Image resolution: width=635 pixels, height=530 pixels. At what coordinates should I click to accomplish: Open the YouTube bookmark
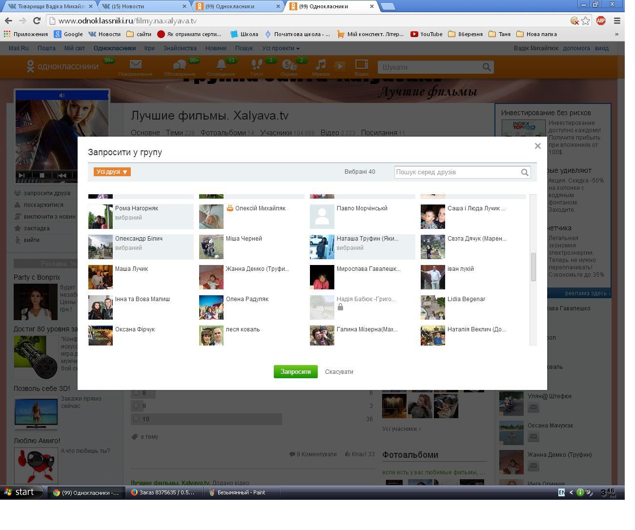click(x=427, y=34)
